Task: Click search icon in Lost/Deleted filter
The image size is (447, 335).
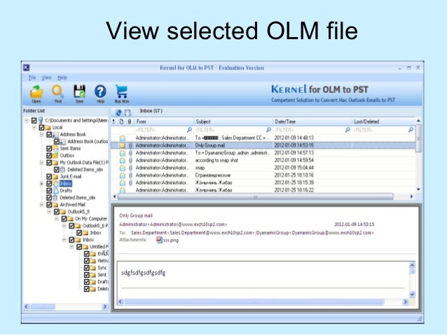Action: tap(411, 130)
